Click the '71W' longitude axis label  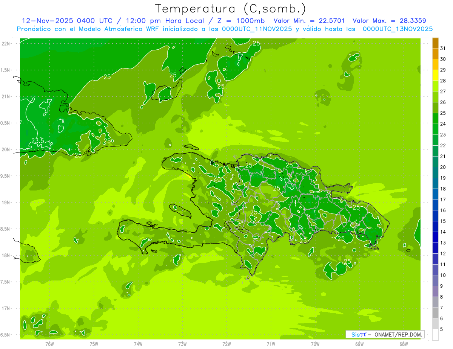(271, 344)
